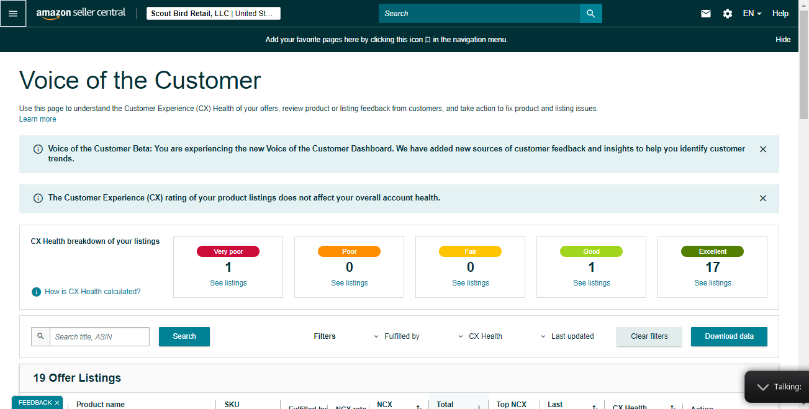
Task: Click the info icon on the CX rating notice
Action: coord(38,198)
